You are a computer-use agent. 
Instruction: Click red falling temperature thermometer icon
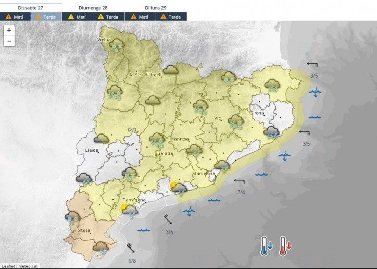(285, 246)
